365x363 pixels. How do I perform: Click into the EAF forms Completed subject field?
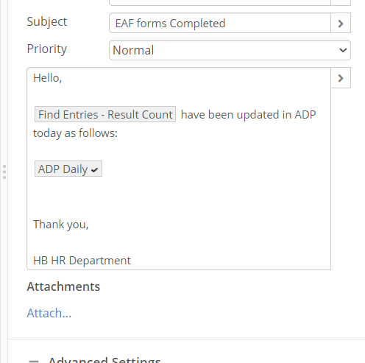click(x=220, y=23)
